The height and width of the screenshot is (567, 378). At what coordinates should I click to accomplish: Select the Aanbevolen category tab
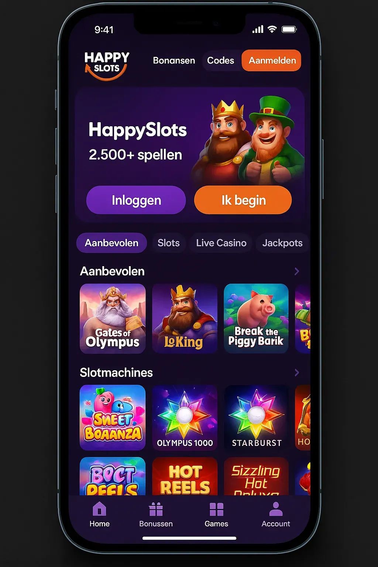111,243
